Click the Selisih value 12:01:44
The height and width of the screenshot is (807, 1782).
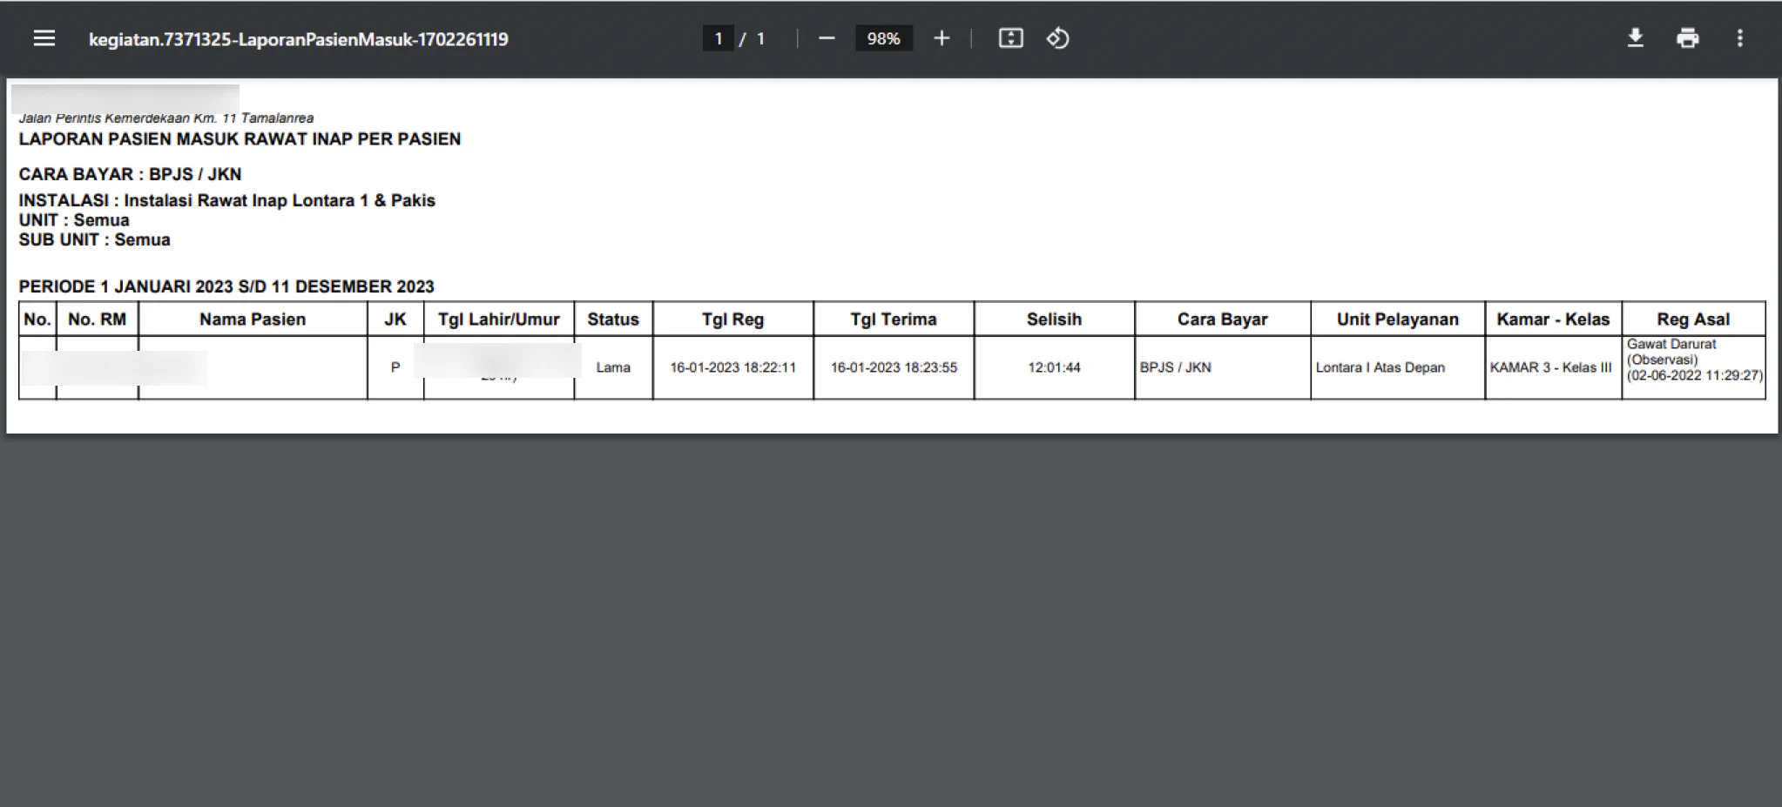1054,367
